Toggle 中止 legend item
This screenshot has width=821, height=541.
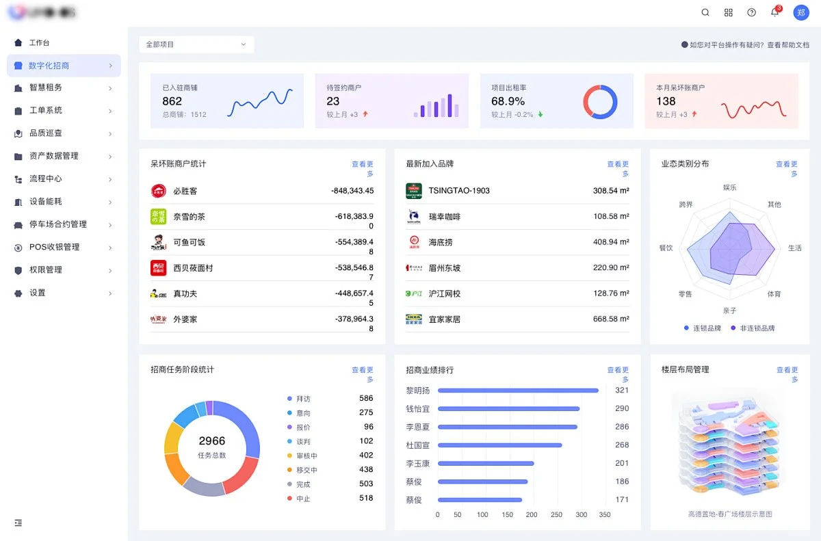pyautogui.click(x=299, y=499)
